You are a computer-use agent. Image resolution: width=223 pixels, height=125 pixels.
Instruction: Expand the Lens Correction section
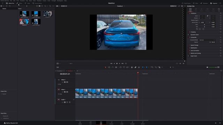click(x=195, y=51)
